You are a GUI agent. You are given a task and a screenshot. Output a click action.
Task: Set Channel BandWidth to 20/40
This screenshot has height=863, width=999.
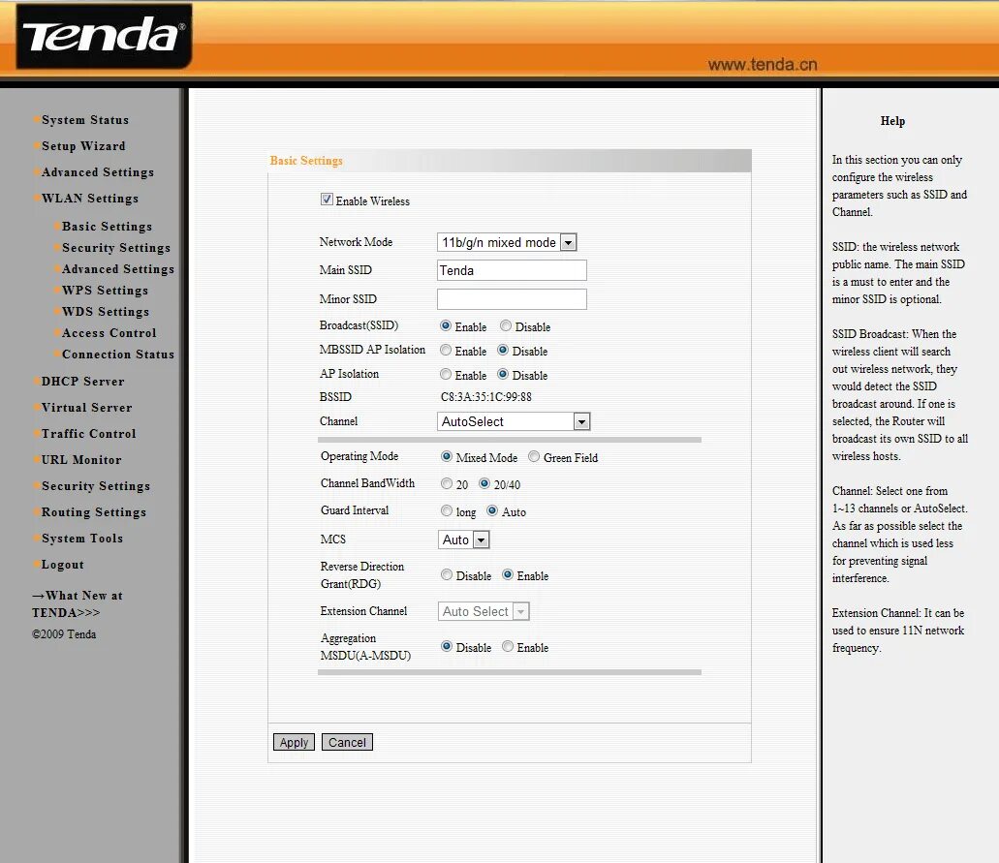click(x=484, y=483)
